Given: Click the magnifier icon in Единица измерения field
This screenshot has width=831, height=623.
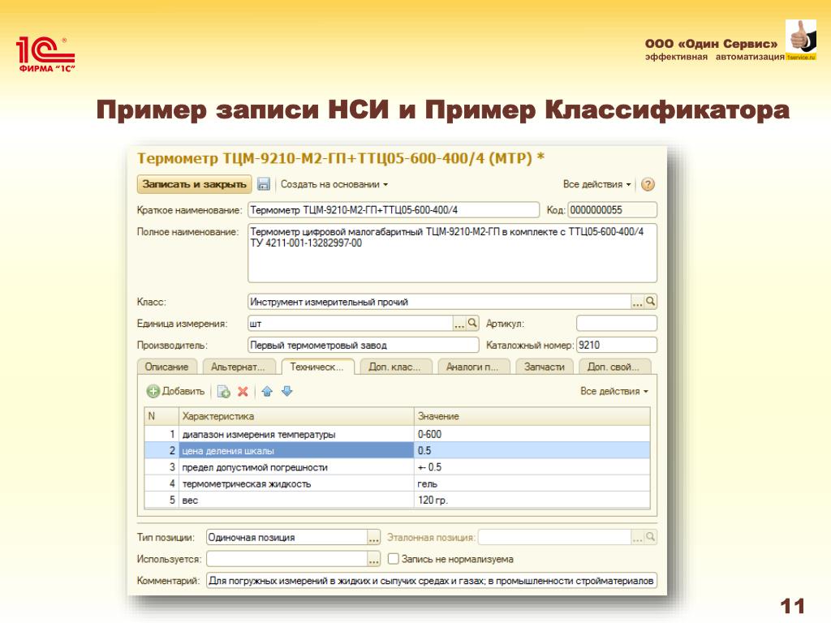Looking at the screenshot, I should click(473, 323).
